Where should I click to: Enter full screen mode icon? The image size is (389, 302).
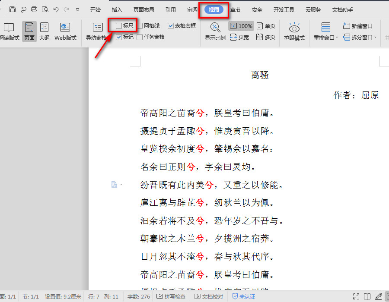pyautogui.click(x=356, y=296)
